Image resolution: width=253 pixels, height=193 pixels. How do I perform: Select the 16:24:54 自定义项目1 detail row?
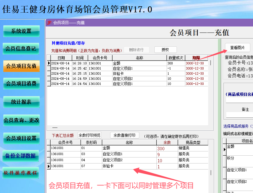[x=128, y=84]
